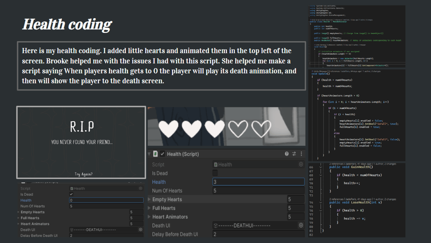This screenshot has height=243, width=431.
Task: Click the Health script reference field under hearts
Action: (258, 164)
